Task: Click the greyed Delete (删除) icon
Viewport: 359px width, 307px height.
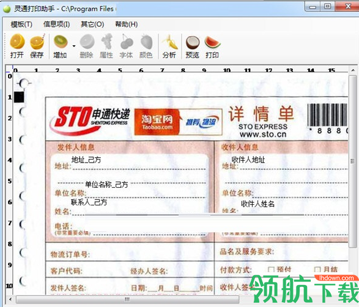Action: 87,42
